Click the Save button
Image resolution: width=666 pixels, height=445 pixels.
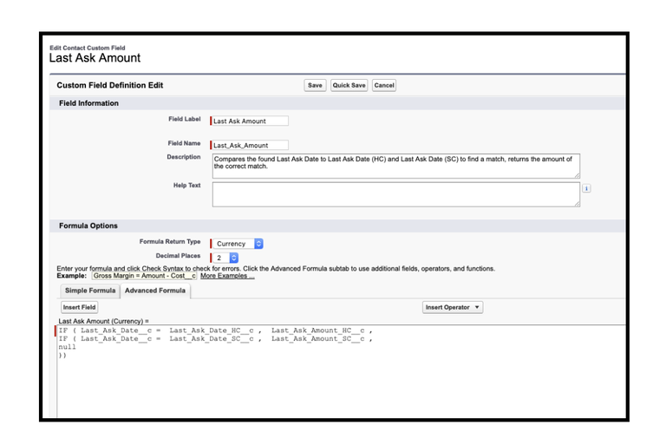[315, 85]
